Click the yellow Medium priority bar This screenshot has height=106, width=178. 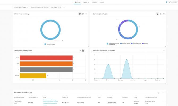pos(33,76)
